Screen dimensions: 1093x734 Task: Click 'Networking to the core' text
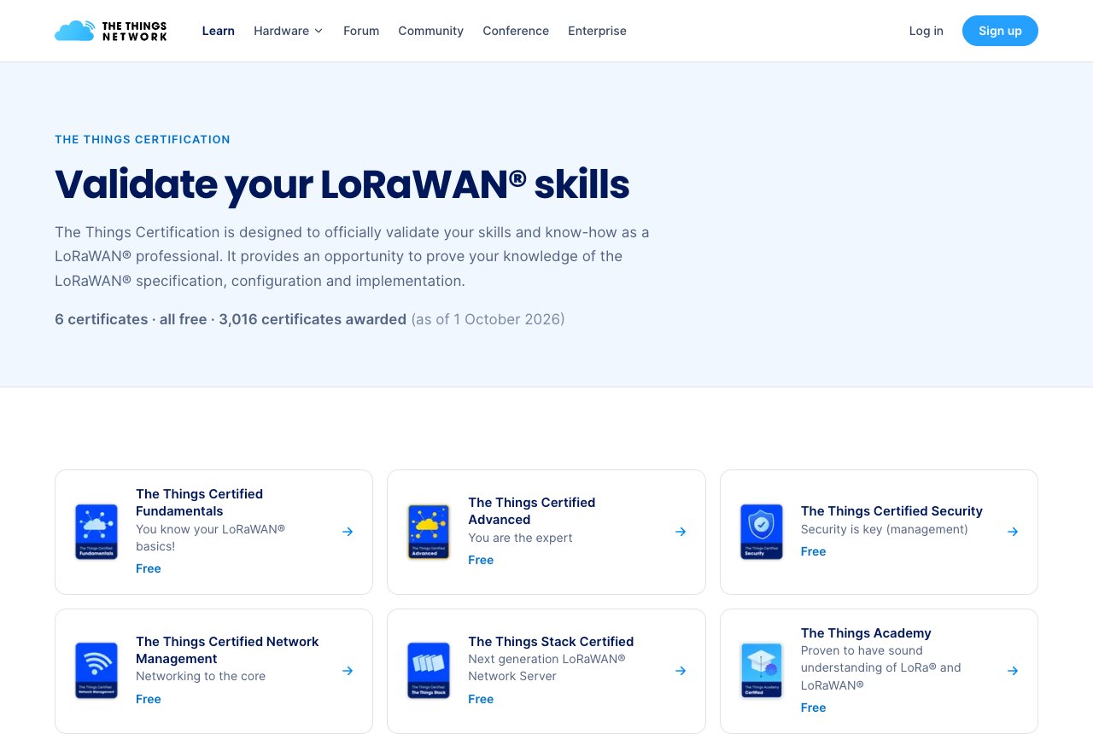click(x=201, y=676)
